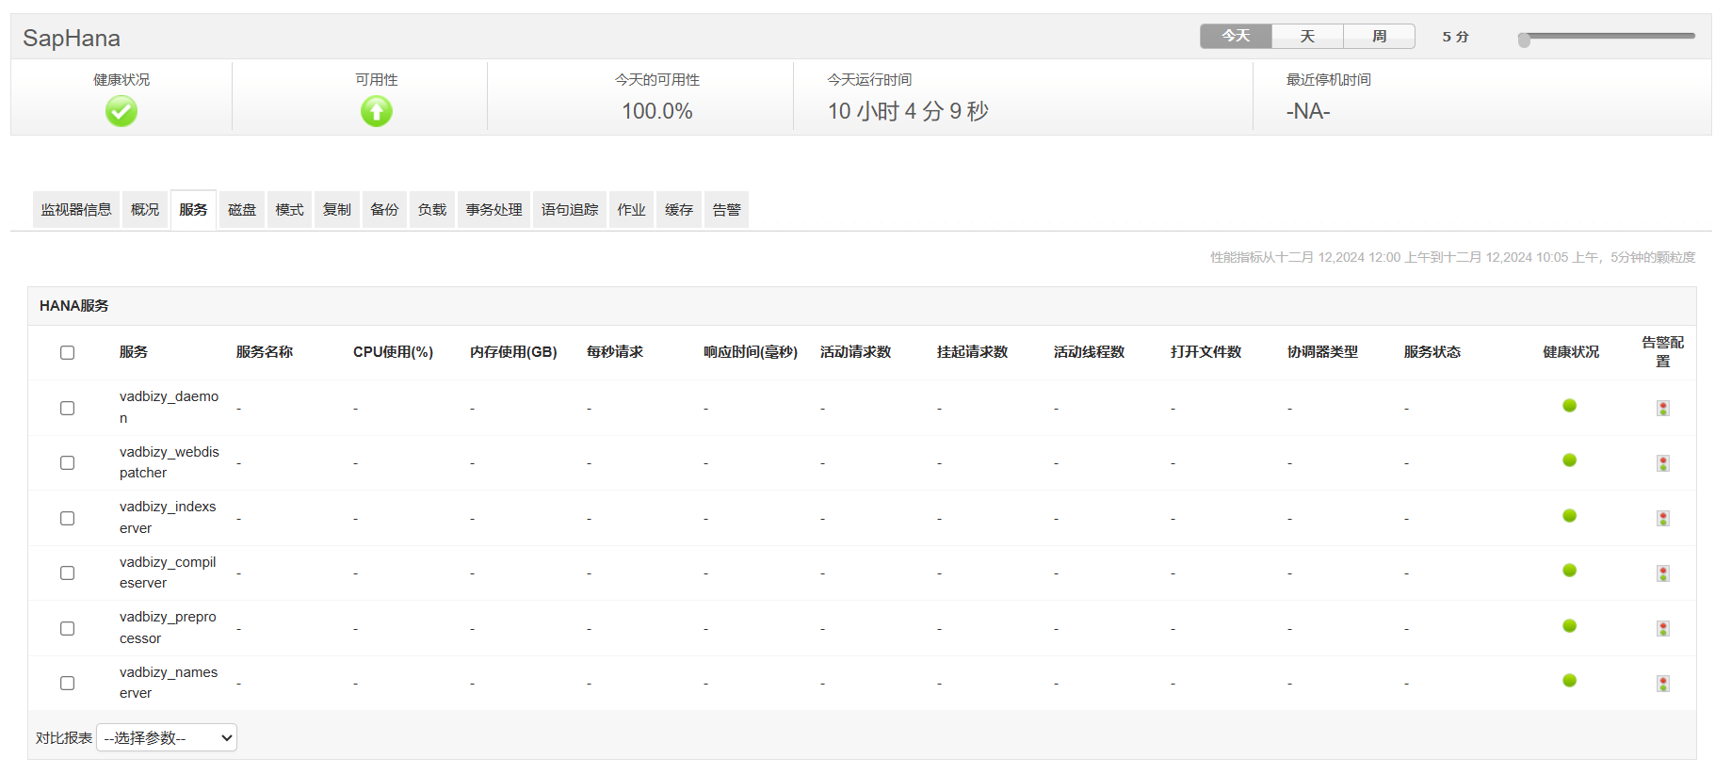Viewport: 1715px width, 774px height.
Task: Open the 语句追踪 tab
Action: [570, 210]
